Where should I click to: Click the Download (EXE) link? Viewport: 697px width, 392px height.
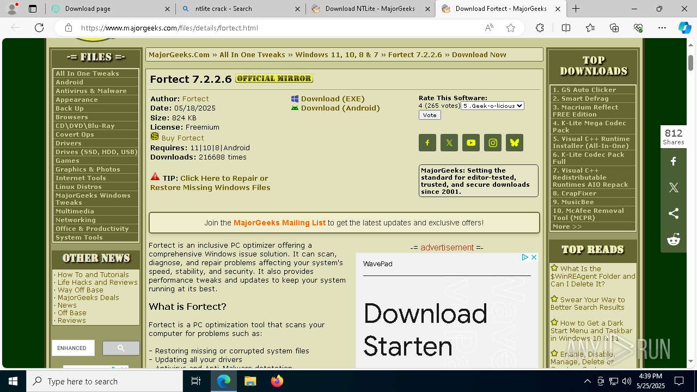coord(333,99)
